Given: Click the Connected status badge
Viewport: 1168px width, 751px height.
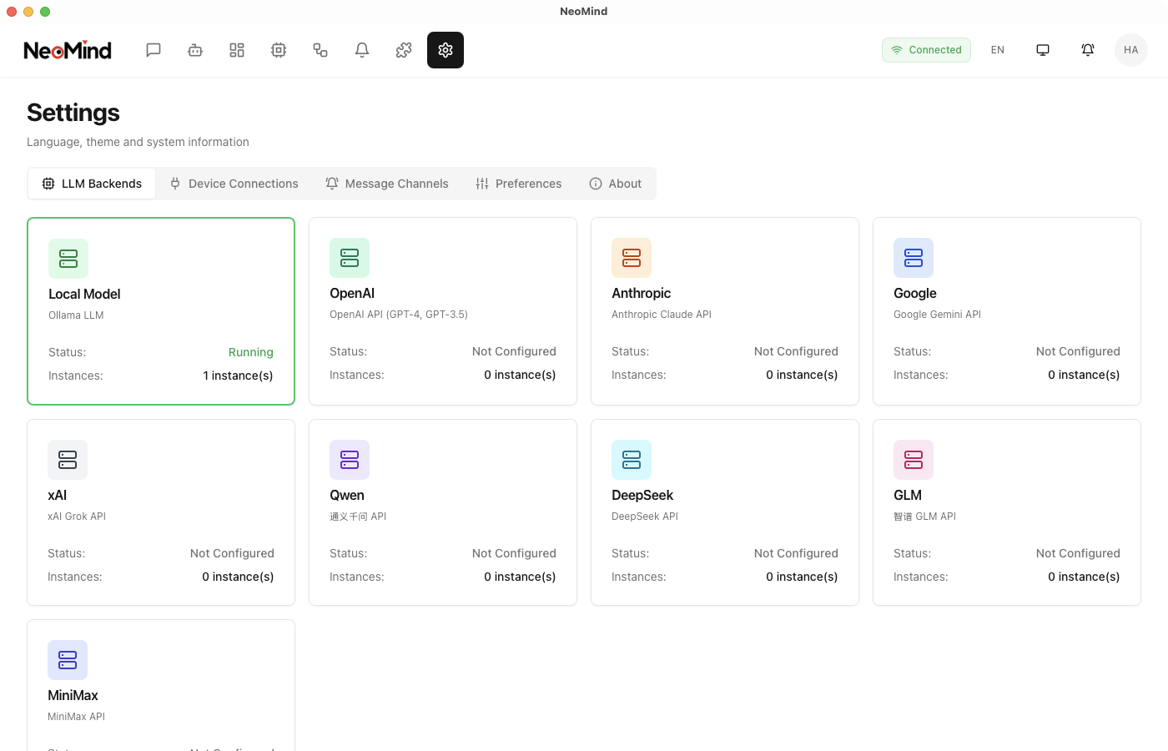Looking at the screenshot, I should coord(926,50).
